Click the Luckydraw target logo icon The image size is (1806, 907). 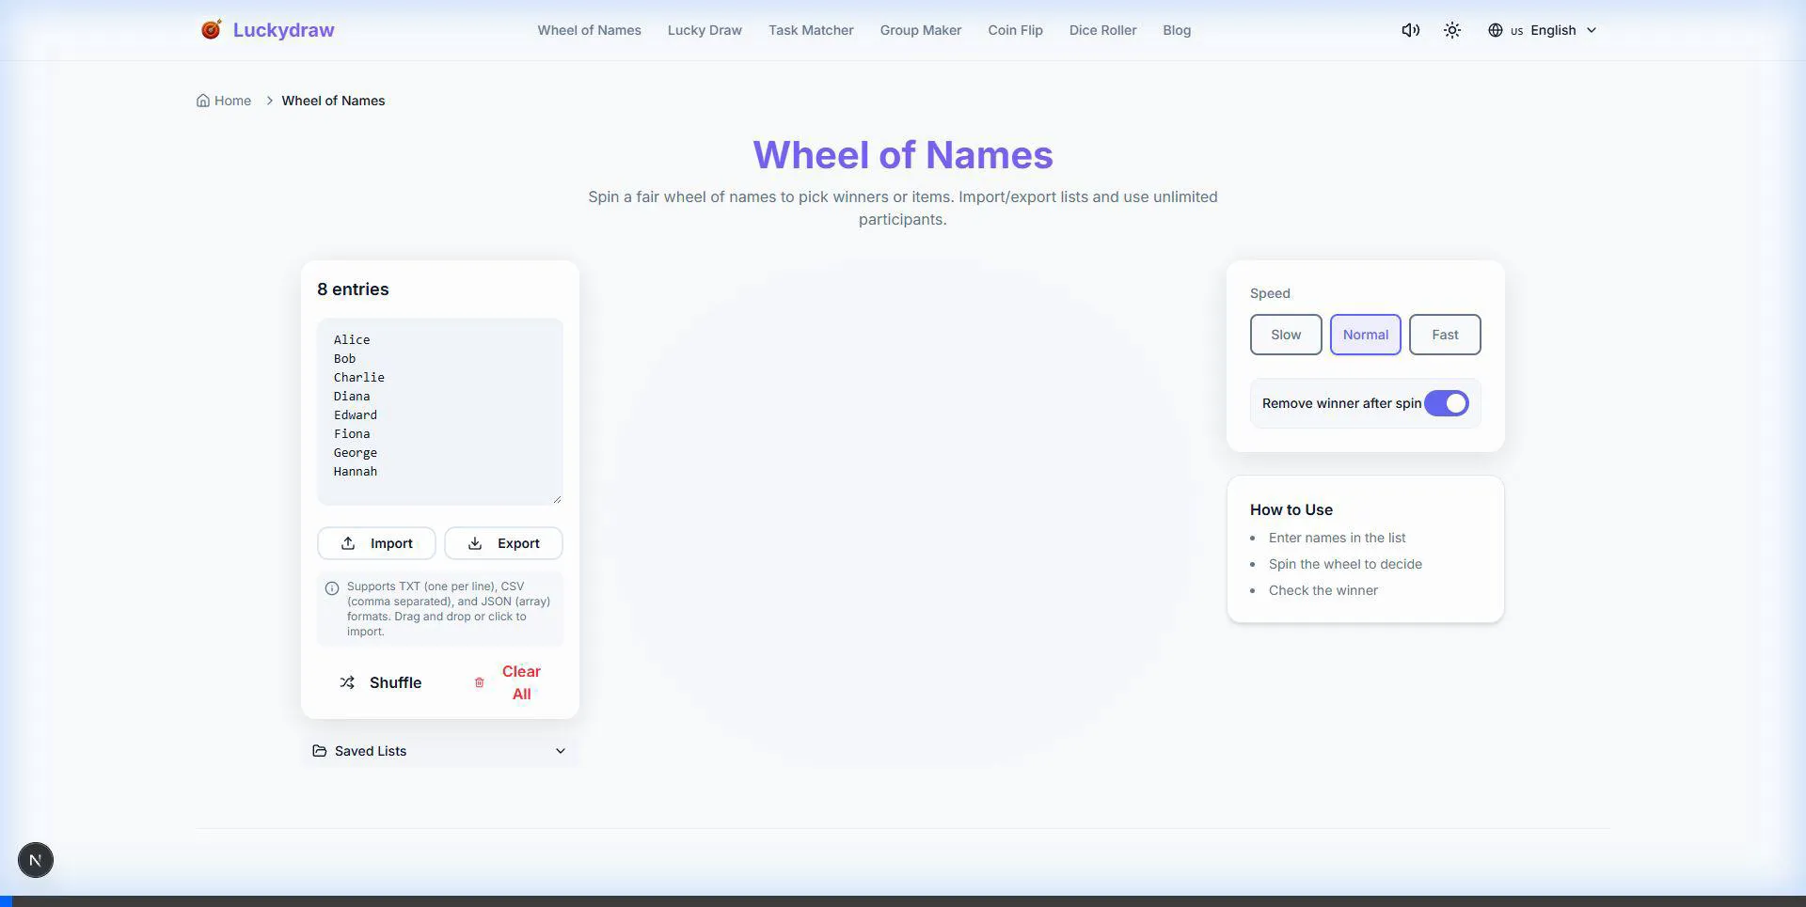coord(211,30)
